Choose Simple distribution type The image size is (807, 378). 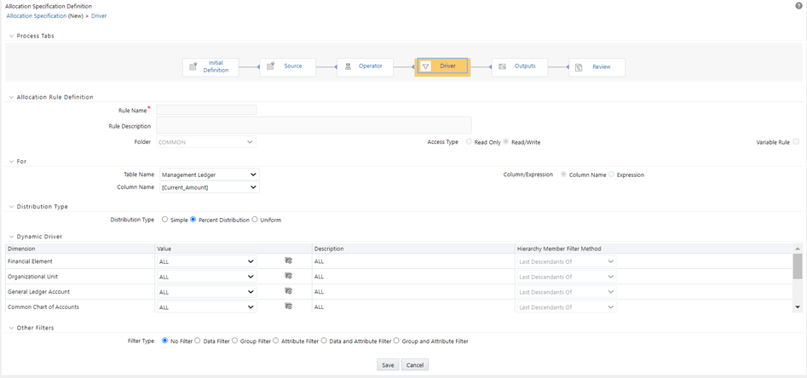point(164,220)
